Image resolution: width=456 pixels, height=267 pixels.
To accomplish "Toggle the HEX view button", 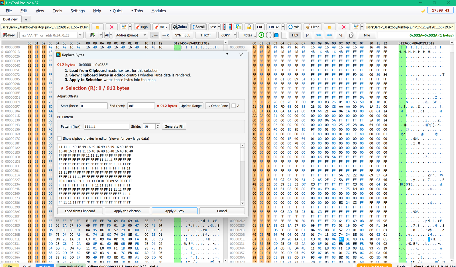I will pyautogui.click(x=295, y=35).
